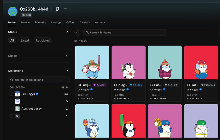Click the 0x263b...4b4d address title
Image resolution: width=220 pixels, height=140 pixels.
tap(34, 9)
